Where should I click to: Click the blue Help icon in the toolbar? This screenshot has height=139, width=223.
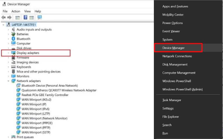(25, 18)
